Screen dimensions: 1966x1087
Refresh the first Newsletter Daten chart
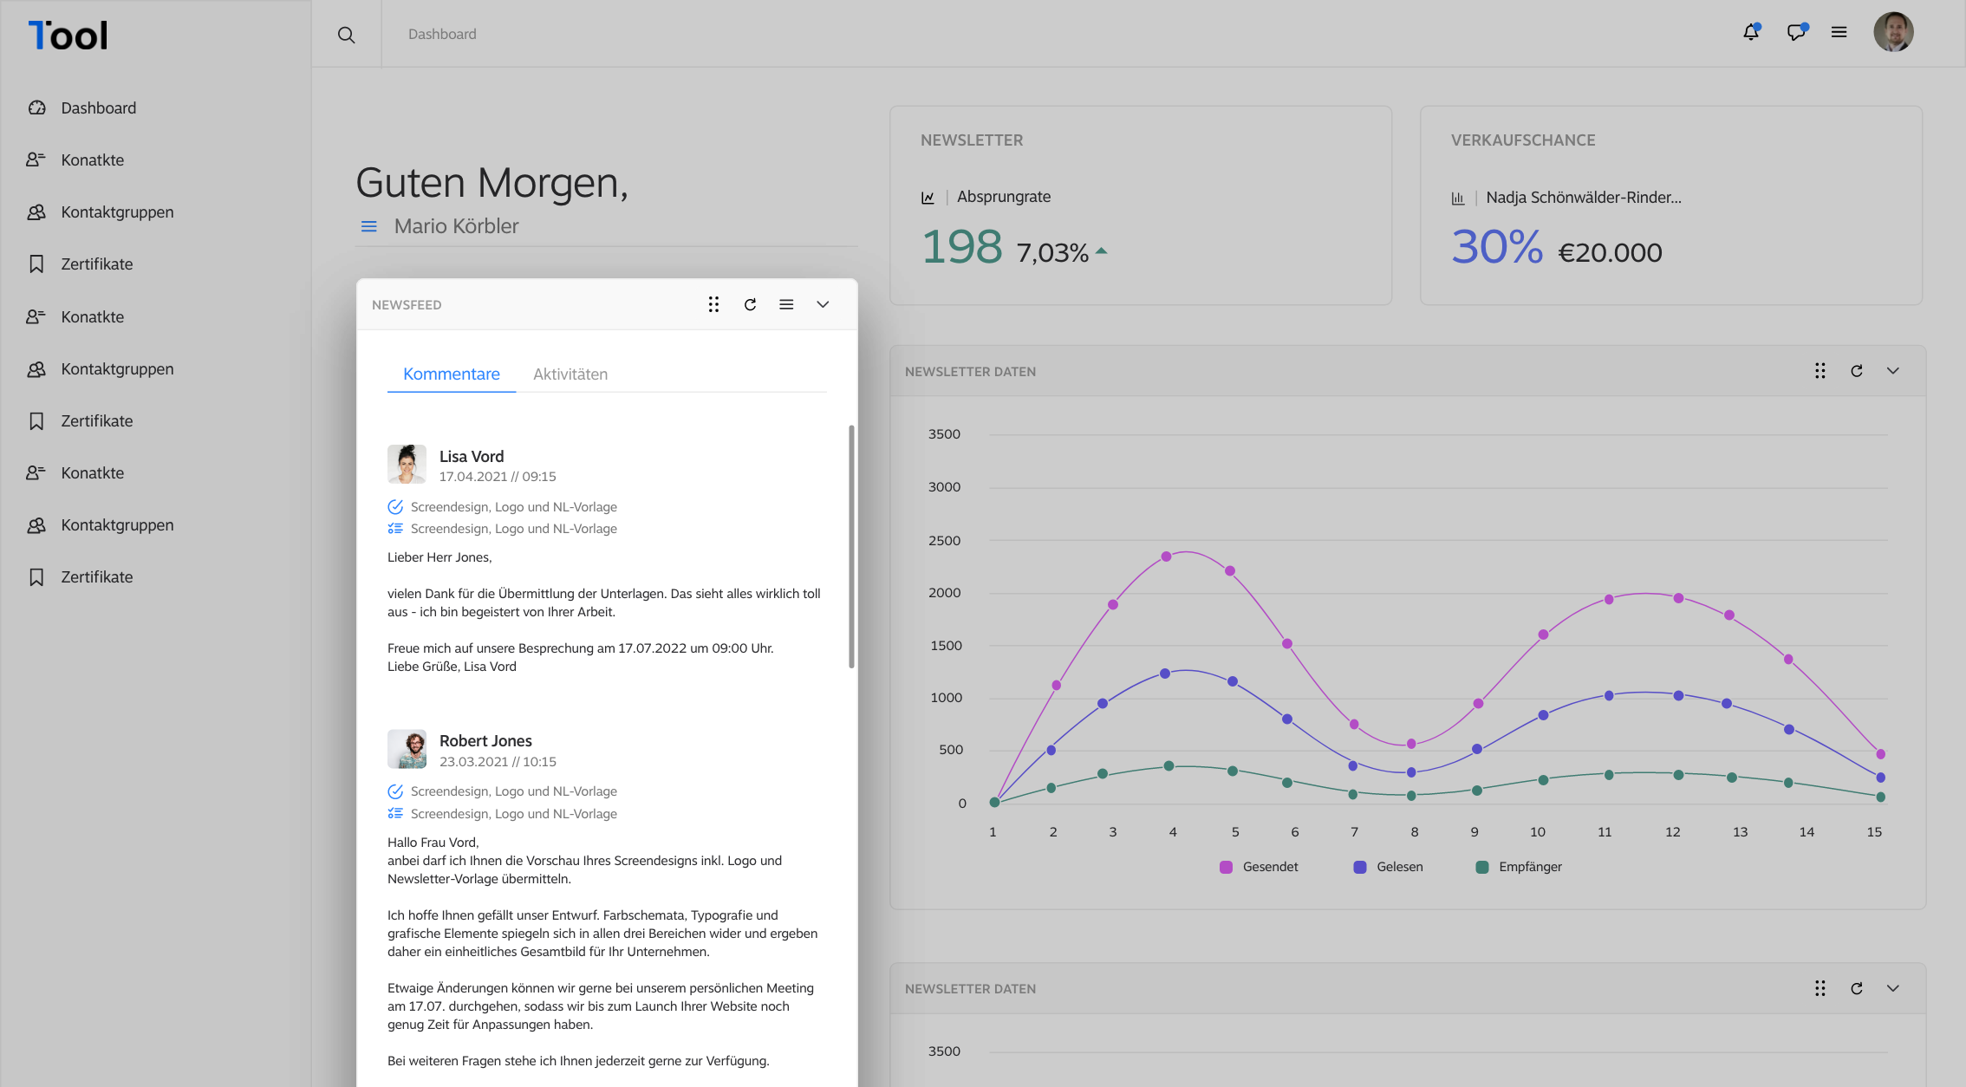click(1857, 371)
